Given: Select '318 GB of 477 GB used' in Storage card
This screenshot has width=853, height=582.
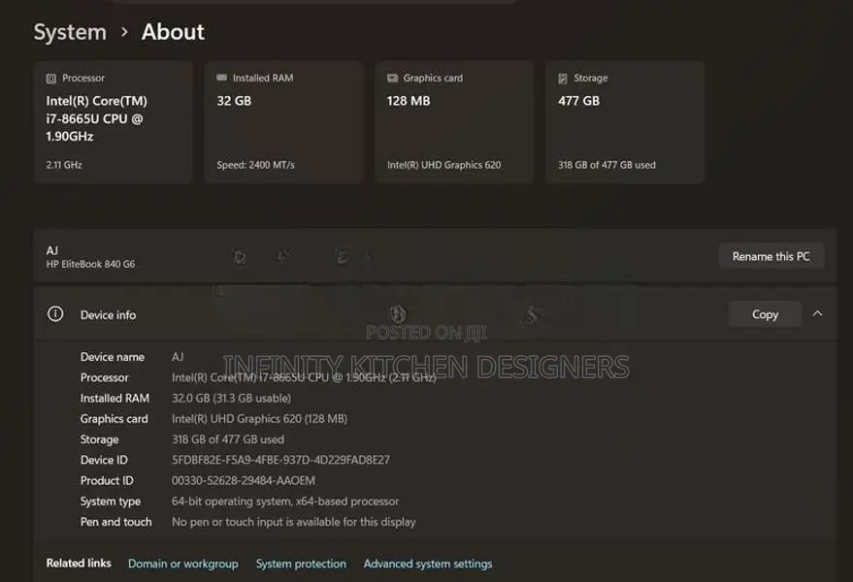Looking at the screenshot, I should 607,165.
